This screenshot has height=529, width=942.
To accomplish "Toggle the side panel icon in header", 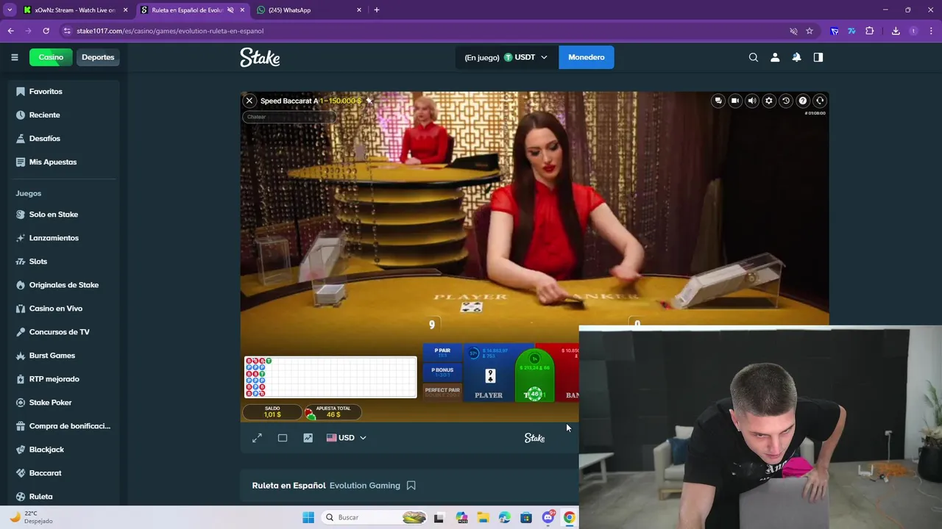I will click(x=818, y=57).
